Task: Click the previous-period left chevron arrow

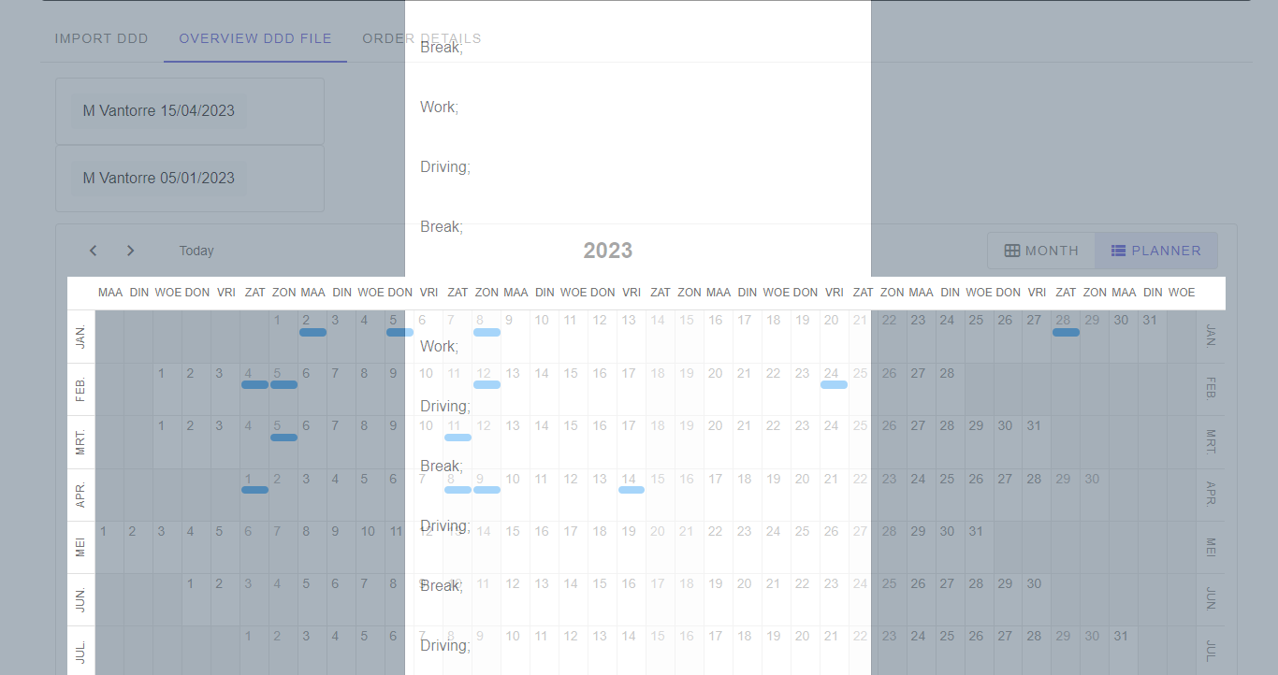Action: (x=93, y=250)
